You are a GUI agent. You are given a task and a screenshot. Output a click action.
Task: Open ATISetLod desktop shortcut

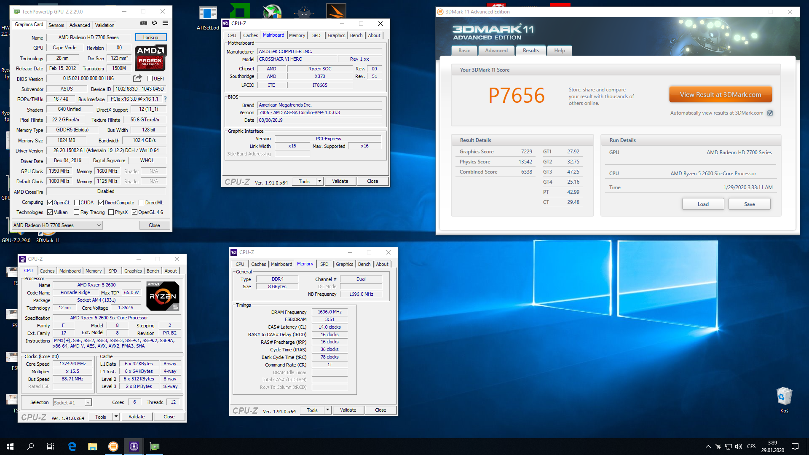(x=208, y=17)
